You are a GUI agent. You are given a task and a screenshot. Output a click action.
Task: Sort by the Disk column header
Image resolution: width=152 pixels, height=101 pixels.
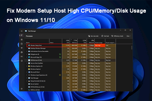tap(82, 41)
